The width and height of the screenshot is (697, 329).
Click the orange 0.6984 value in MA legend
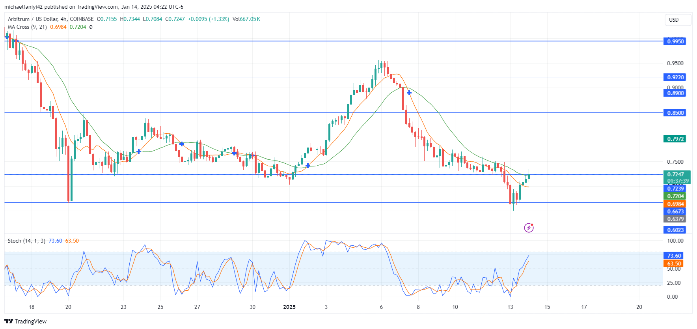click(58, 27)
